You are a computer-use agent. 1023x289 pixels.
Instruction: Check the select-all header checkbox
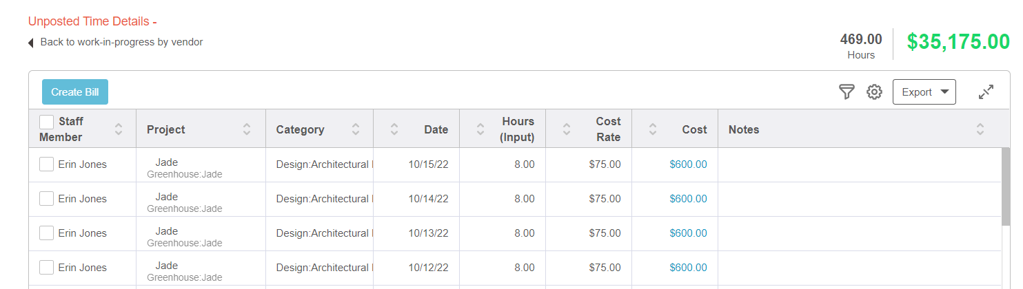point(46,122)
